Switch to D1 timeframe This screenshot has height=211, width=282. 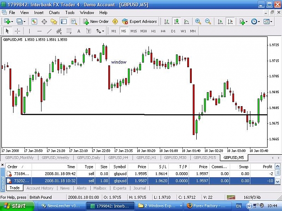[x=173, y=31]
